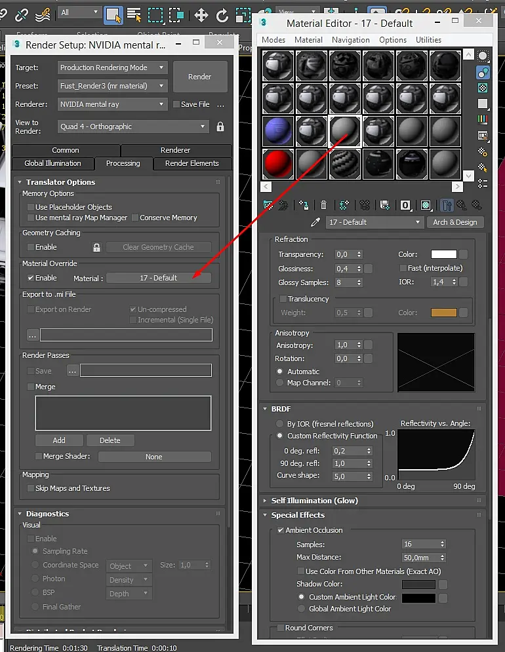Click Bind to Space Warp icon

(43, 15)
